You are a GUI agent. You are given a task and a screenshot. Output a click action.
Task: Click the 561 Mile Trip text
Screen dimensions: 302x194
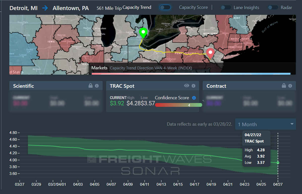(109, 8)
